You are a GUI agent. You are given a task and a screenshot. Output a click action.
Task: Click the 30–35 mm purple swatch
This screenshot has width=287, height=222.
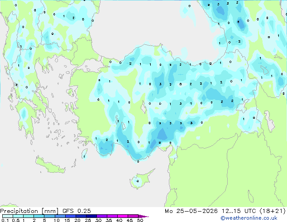coord(102,216)
